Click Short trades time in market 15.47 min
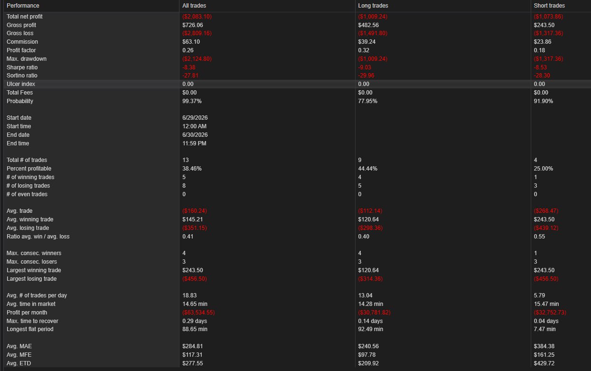 pos(546,304)
